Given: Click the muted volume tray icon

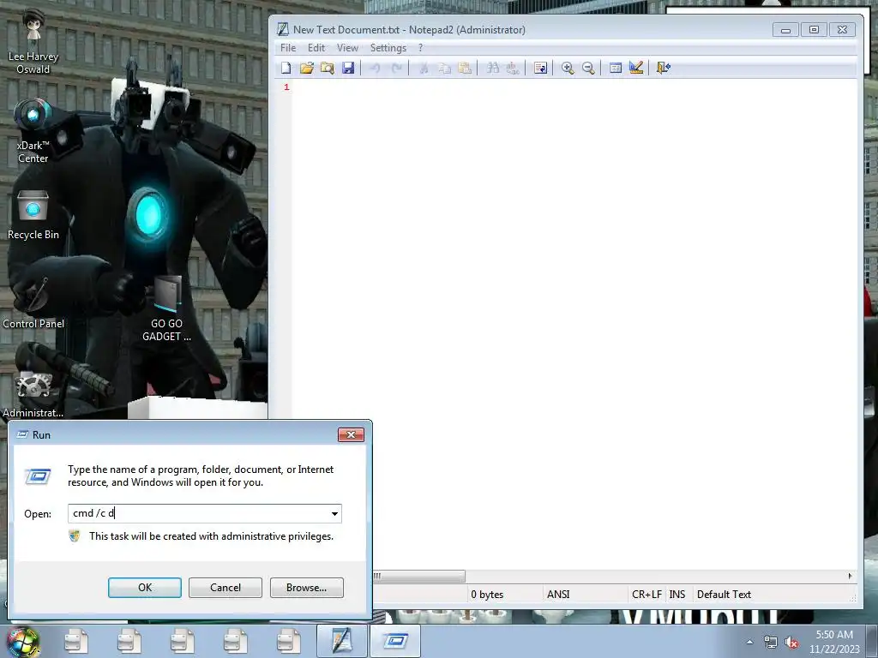Looking at the screenshot, I should pos(791,642).
